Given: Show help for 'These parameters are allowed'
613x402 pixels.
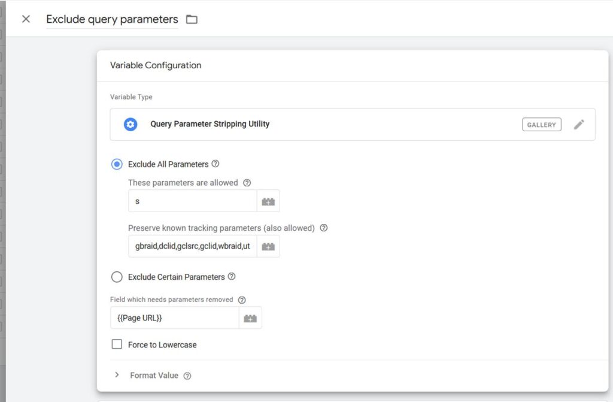Looking at the screenshot, I should pos(247,183).
